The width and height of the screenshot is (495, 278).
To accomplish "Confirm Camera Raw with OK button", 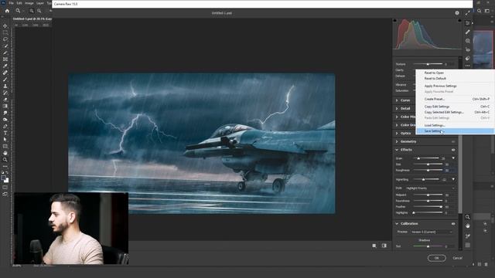I will pos(436,258).
